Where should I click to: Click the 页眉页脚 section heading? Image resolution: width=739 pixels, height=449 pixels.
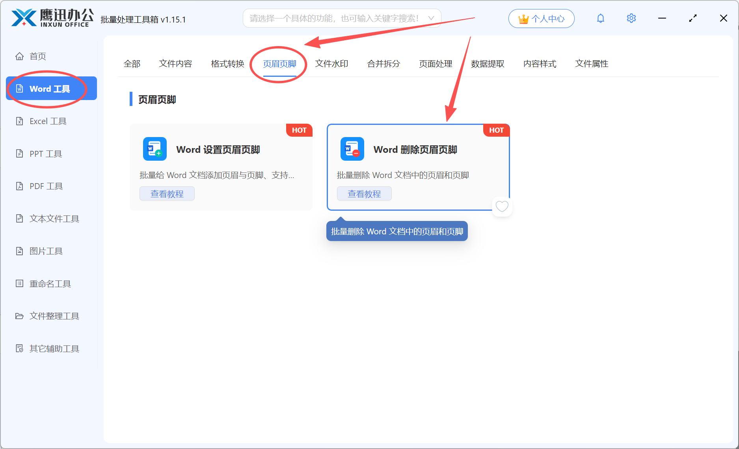[x=157, y=100]
